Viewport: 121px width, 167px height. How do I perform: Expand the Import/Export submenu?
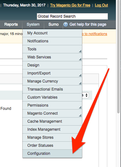[x=52, y=73]
